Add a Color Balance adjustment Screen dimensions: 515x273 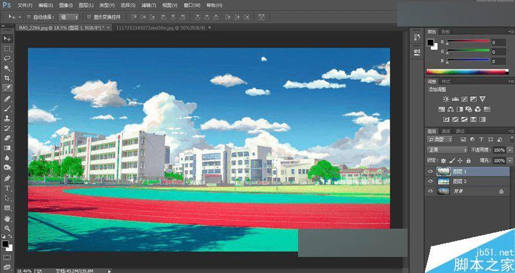[x=451, y=109]
